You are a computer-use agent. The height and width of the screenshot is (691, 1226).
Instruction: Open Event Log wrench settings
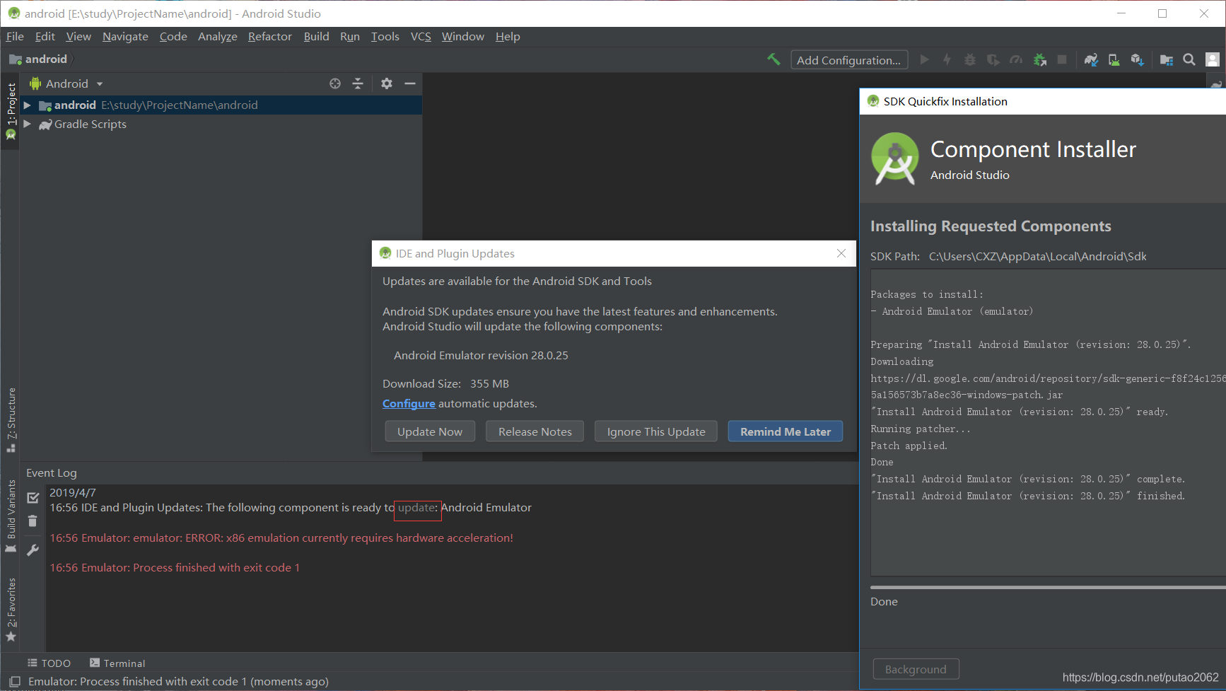point(33,550)
